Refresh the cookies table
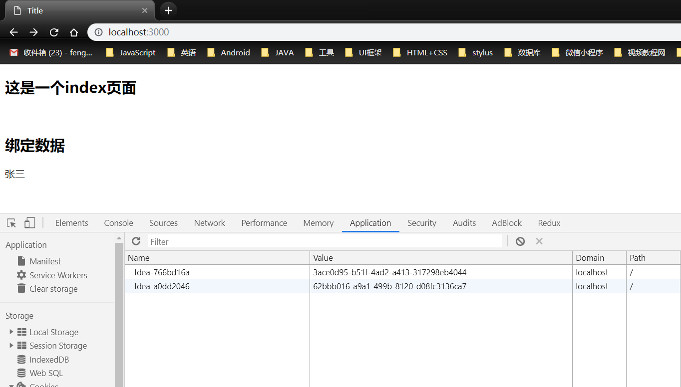The width and height of the screenshot is (681, 387). tap(136, 241)
